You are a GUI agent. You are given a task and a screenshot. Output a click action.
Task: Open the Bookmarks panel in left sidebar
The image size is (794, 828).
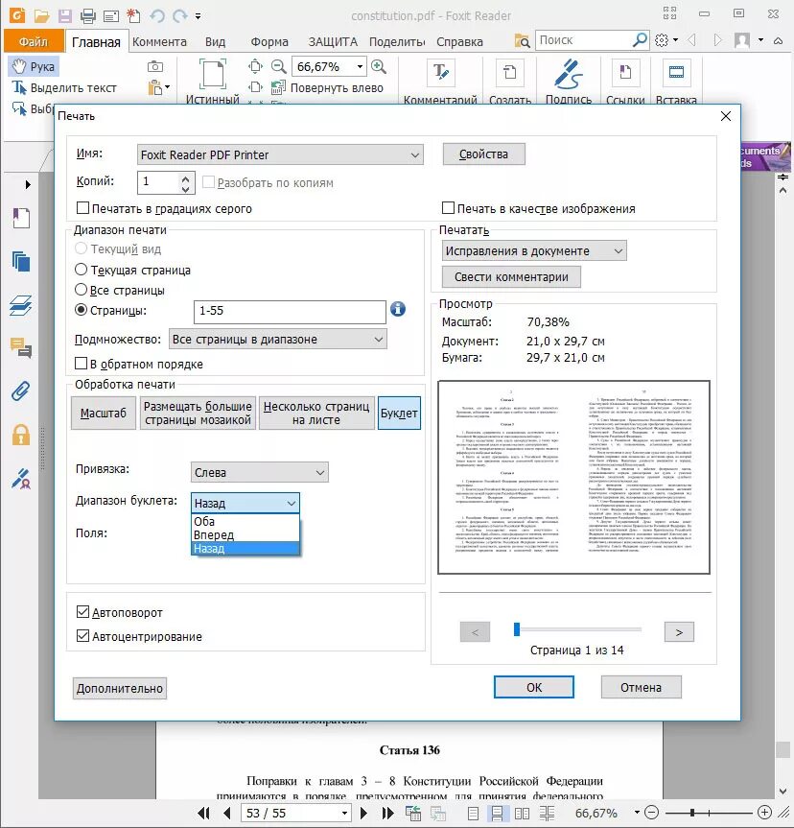20,218
